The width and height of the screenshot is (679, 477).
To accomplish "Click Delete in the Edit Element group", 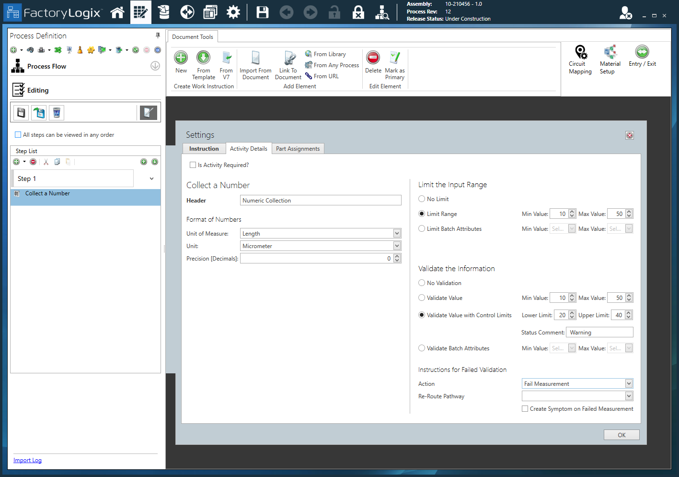I will coord(373,64).
